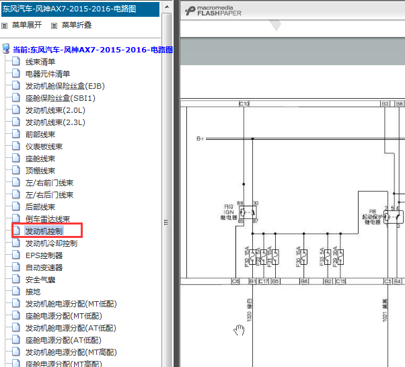Click the 菜单折叠 collapse-menu icon
The image size is (405, 367).
point(54,26)
